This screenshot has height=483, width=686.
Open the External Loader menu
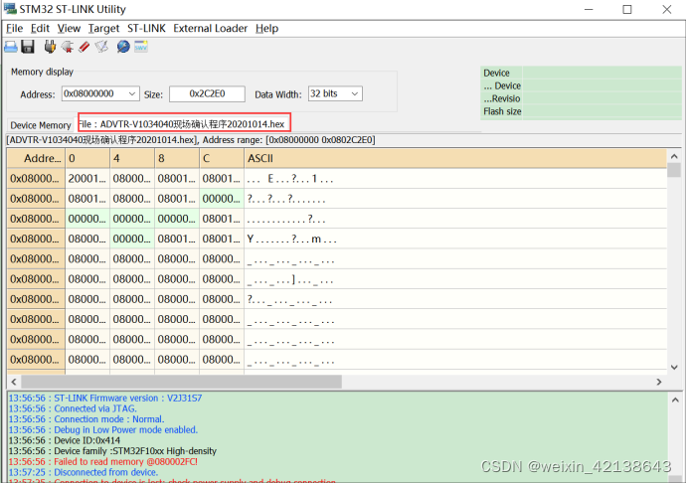211,29
